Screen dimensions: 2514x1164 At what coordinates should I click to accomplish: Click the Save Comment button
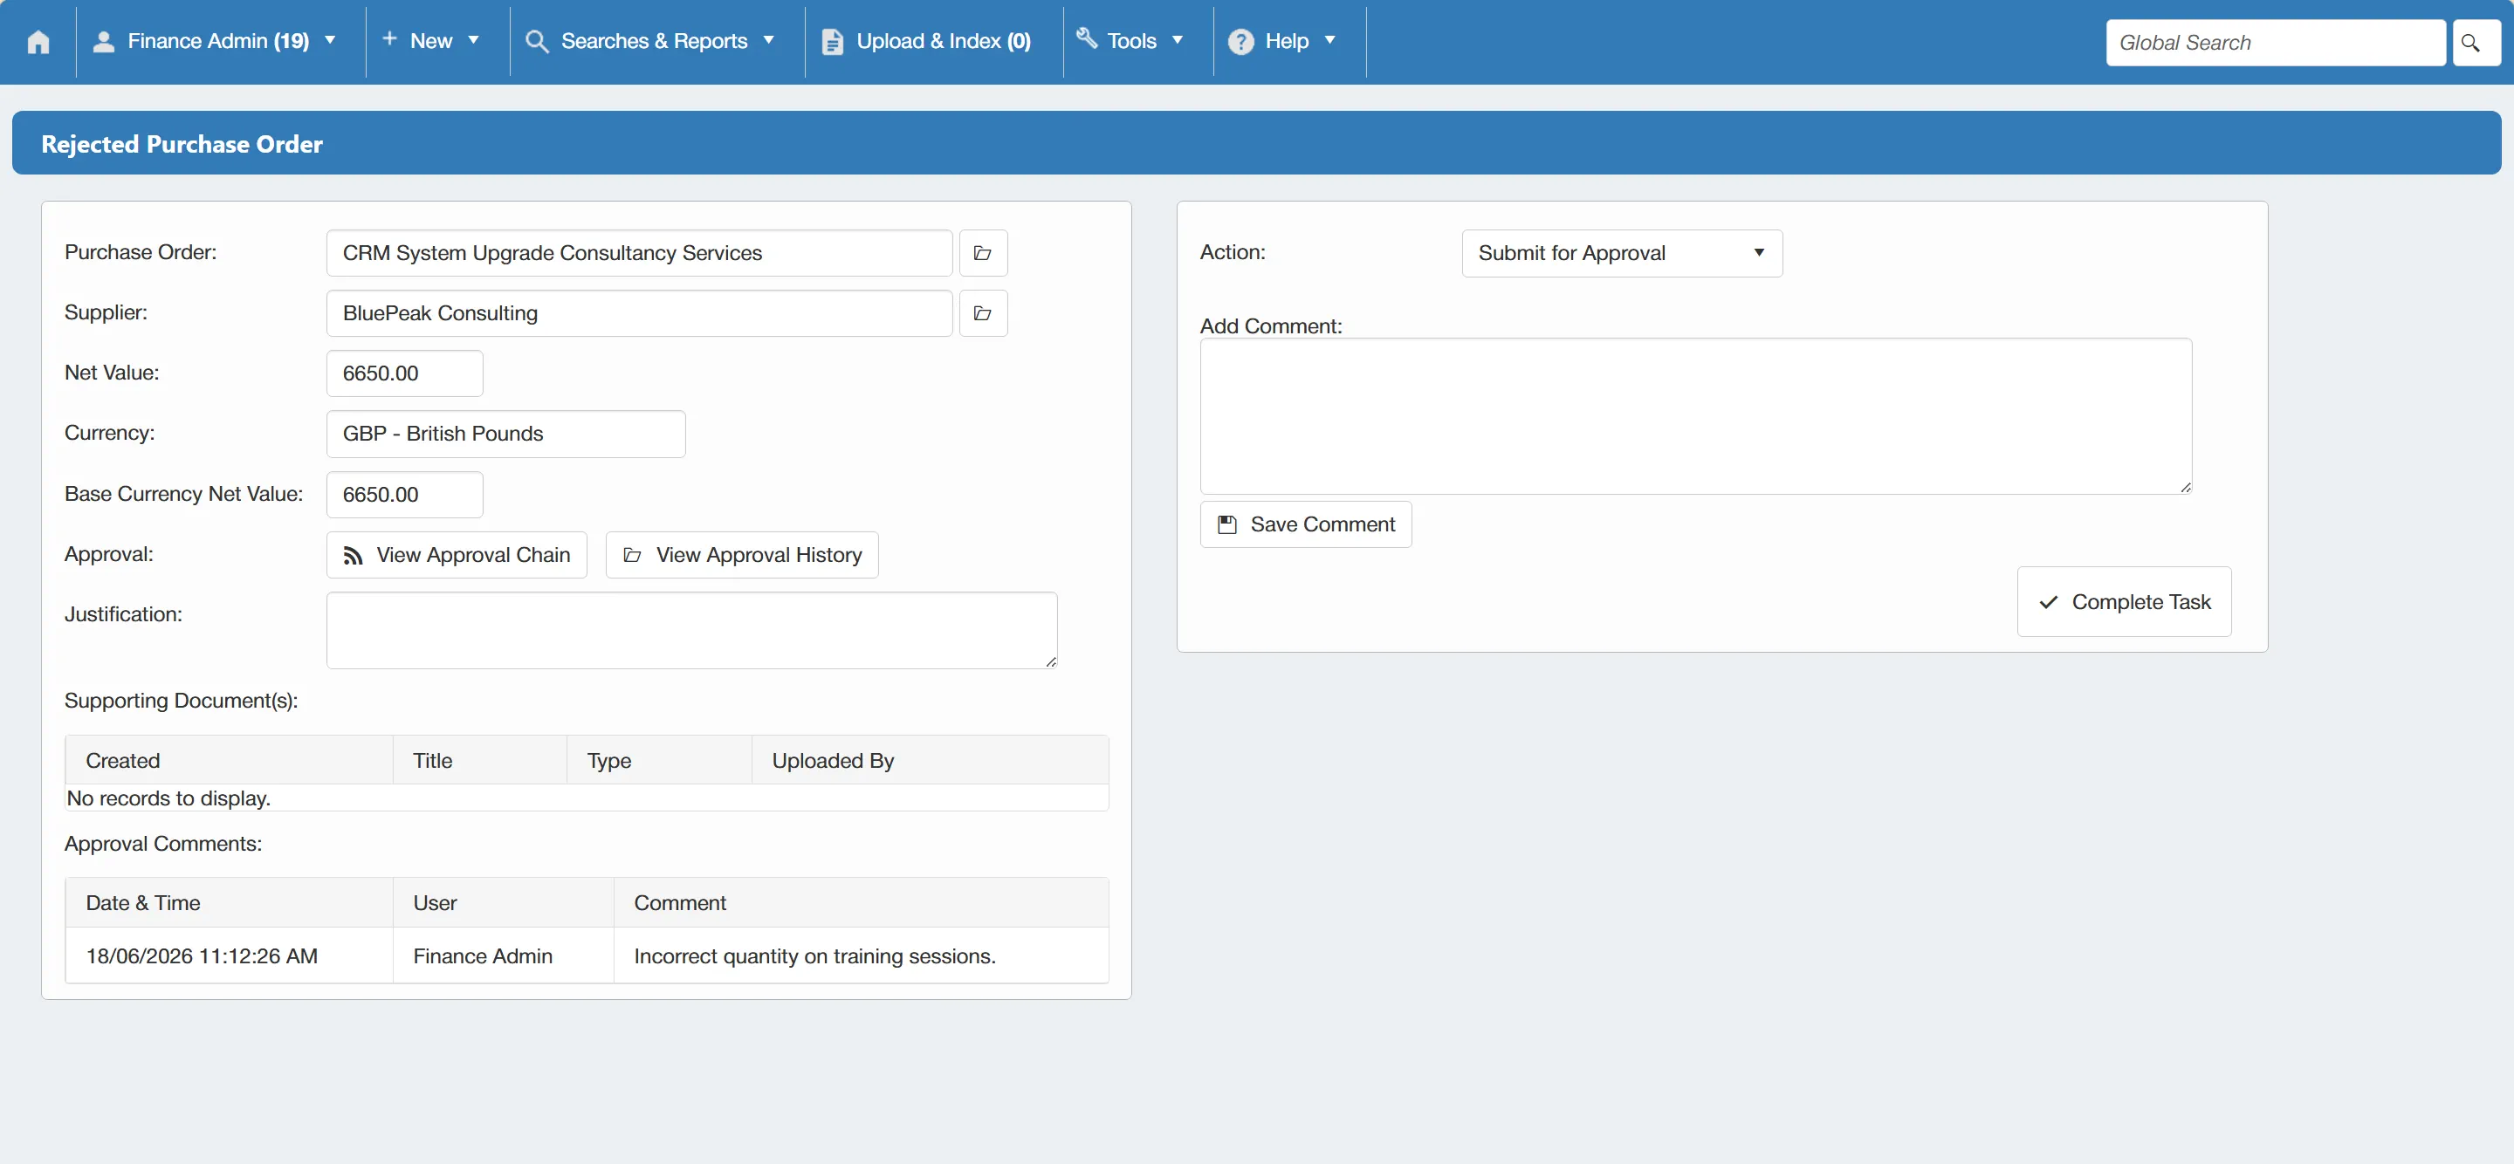point(1305,525)
